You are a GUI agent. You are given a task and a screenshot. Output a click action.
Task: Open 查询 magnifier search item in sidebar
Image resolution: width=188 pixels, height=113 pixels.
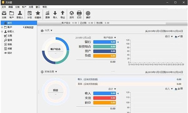[8, 40]
